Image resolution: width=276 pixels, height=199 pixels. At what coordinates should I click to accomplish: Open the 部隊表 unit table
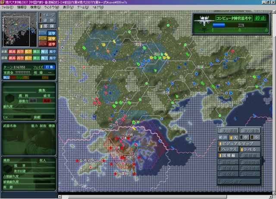click(228, 168)
